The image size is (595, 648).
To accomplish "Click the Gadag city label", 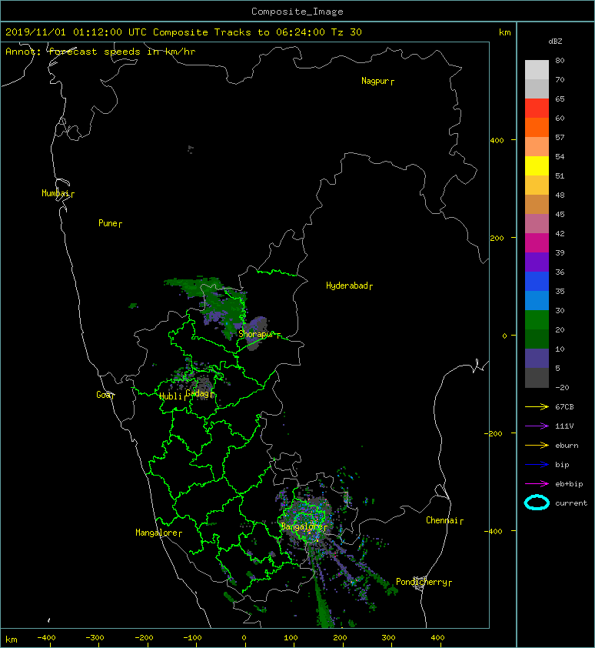I will tap(198, 393).
